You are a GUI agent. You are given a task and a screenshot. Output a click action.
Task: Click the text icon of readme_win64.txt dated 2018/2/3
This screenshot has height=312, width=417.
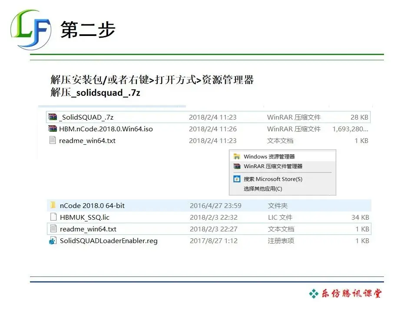(x=53, y=229)
